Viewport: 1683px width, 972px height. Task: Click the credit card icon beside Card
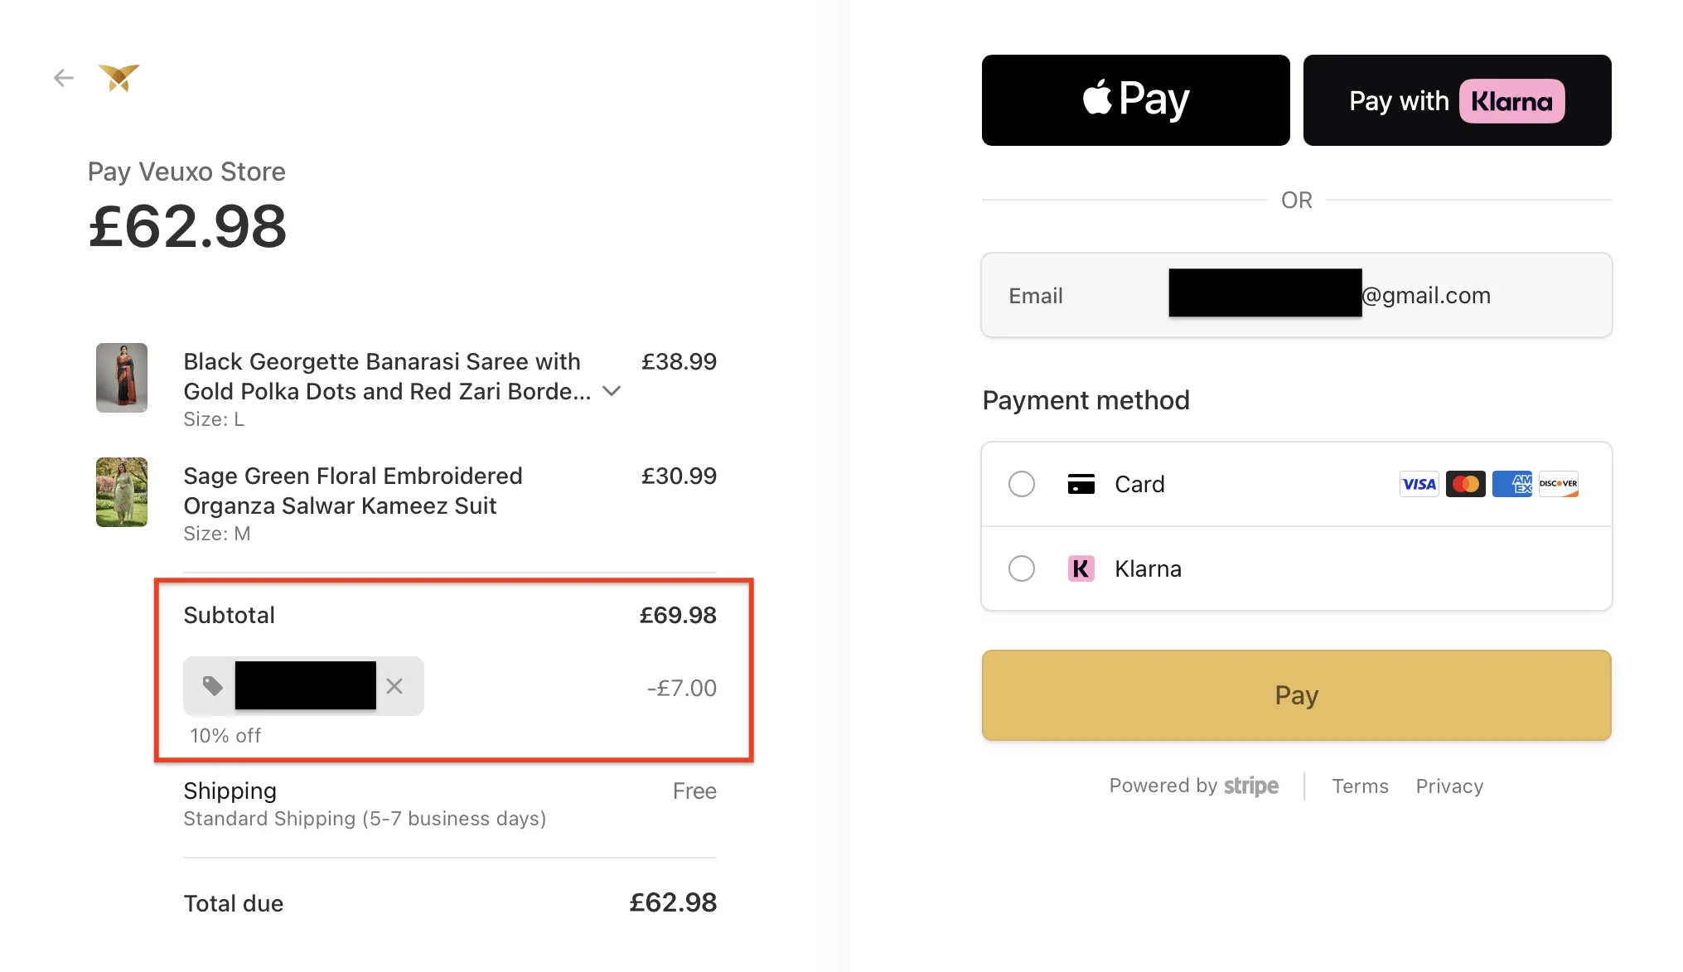pyautogui.click(x=1081, y=484)
